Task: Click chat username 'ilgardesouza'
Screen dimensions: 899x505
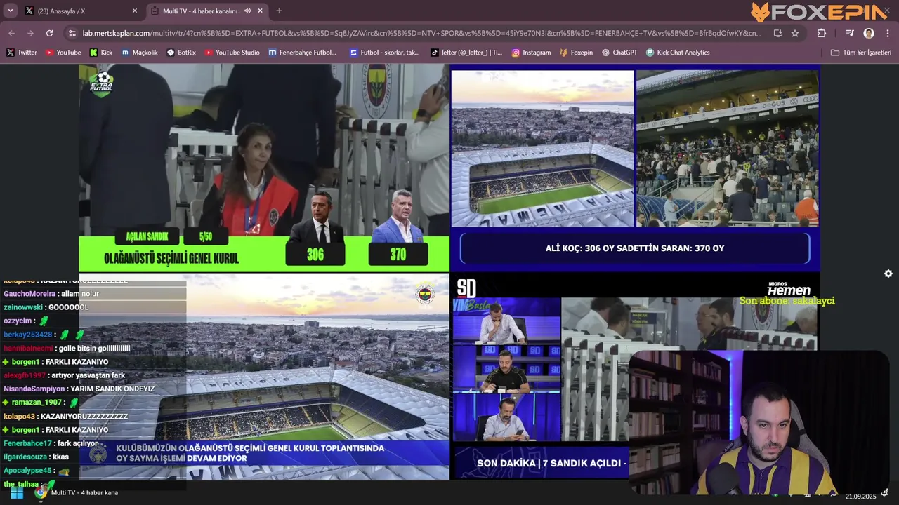Action: 27,457
